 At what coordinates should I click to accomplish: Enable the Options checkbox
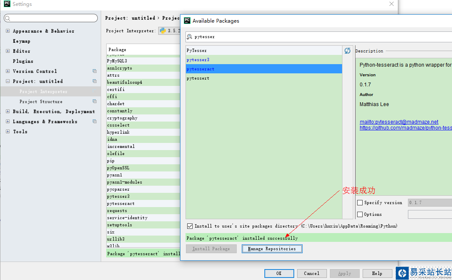tap(360, 214)
